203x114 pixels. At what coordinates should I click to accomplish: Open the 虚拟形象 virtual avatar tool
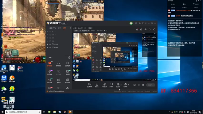49,81
